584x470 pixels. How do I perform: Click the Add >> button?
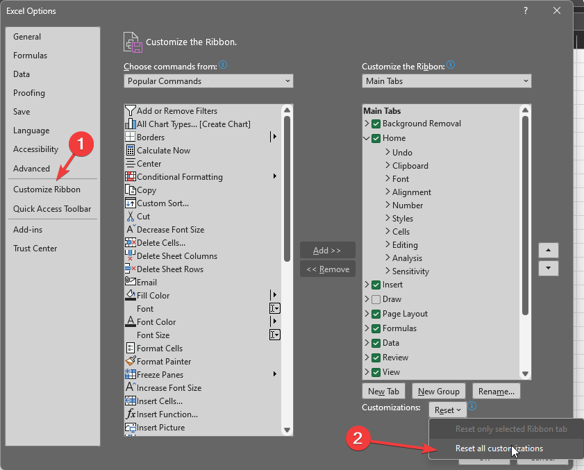coord(327,250)
